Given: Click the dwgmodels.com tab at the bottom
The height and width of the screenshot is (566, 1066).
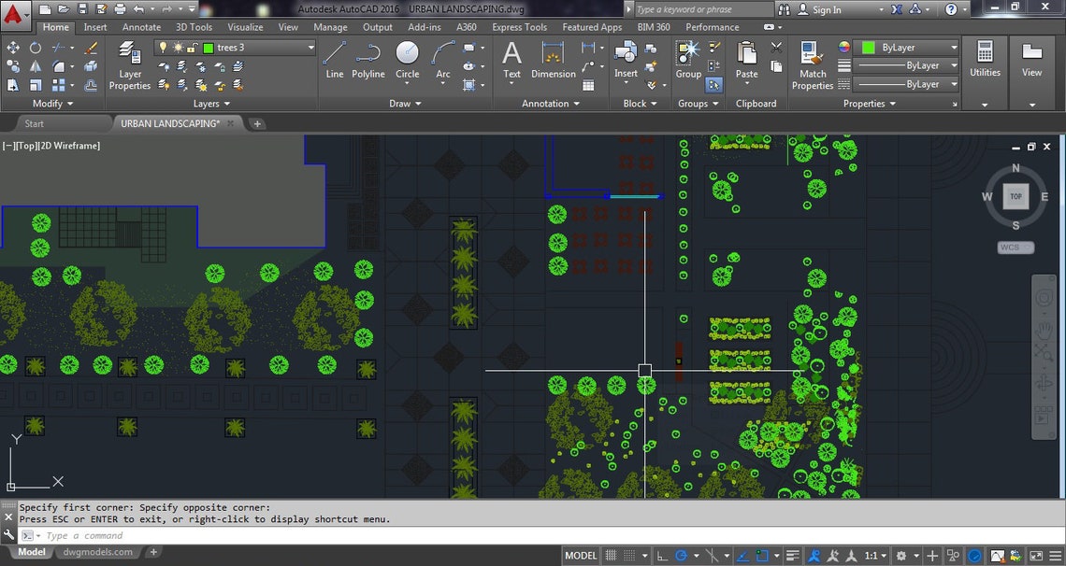Looking at the screenshot, I should (96, 552).
